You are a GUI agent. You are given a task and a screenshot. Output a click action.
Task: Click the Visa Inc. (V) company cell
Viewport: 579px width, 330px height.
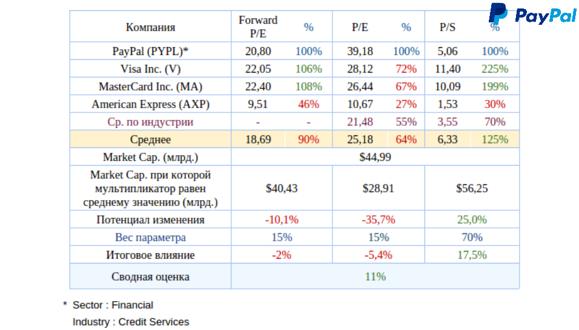coord(150,69)
